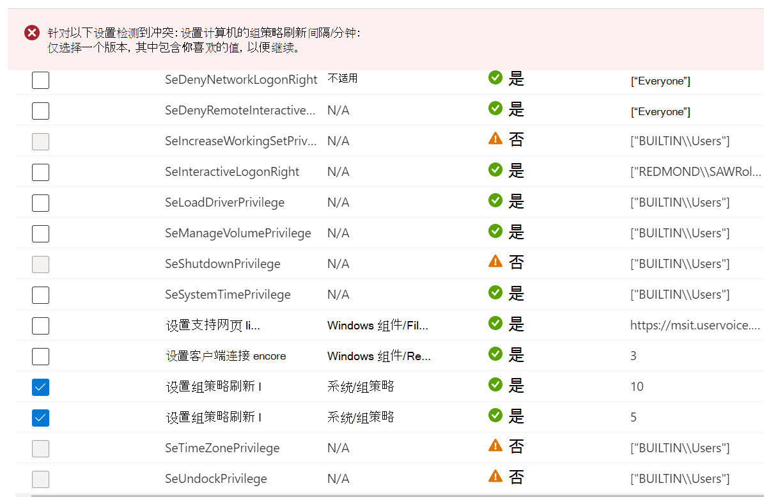Click green check in row with value 10
This screenshot has width=764, height=497.
point(495,385)
